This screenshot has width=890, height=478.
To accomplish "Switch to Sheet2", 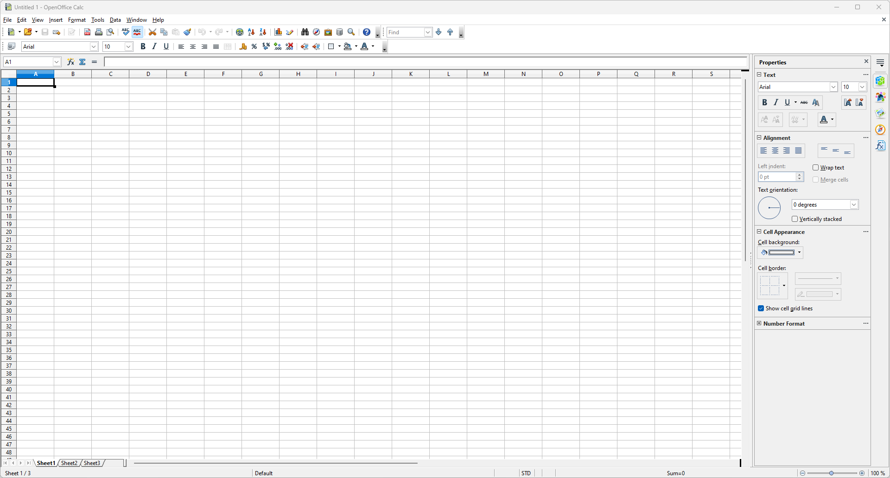I will coord(70,463).
